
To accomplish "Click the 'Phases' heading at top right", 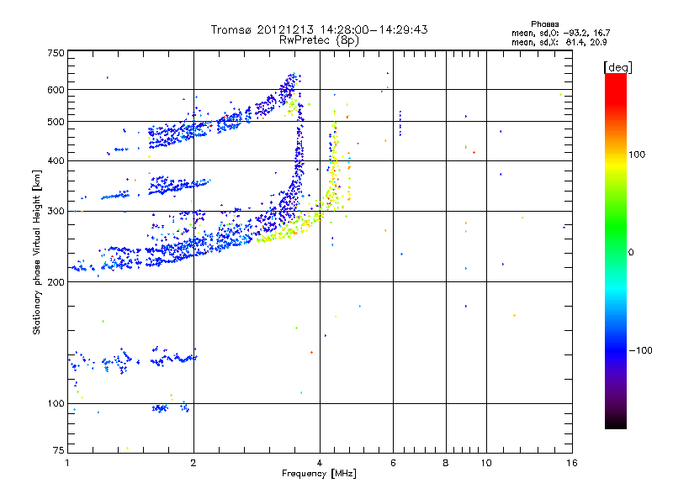I will coord(544,24).
